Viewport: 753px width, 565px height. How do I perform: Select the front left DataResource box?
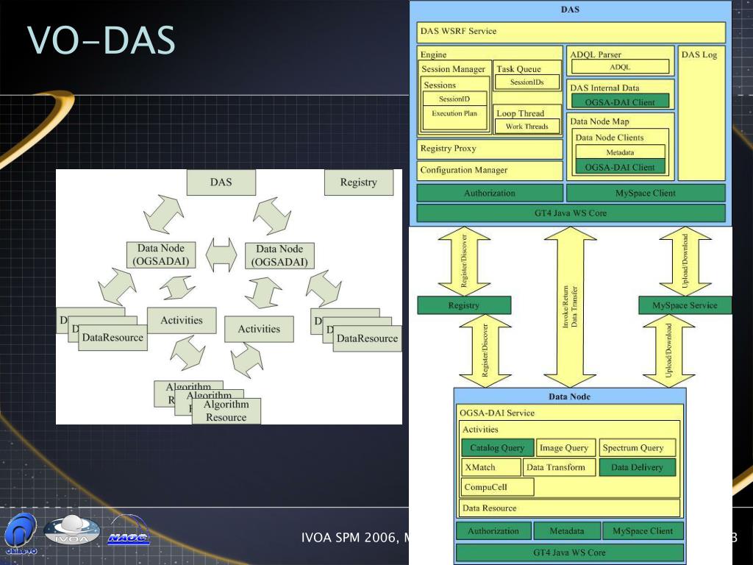[113, 338]
